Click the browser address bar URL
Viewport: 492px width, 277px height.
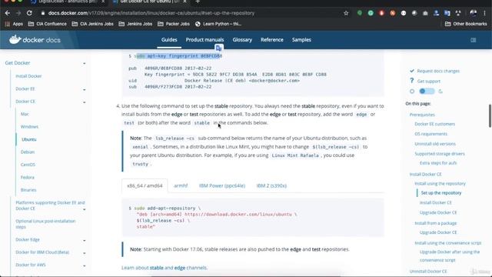click(151, 13)
